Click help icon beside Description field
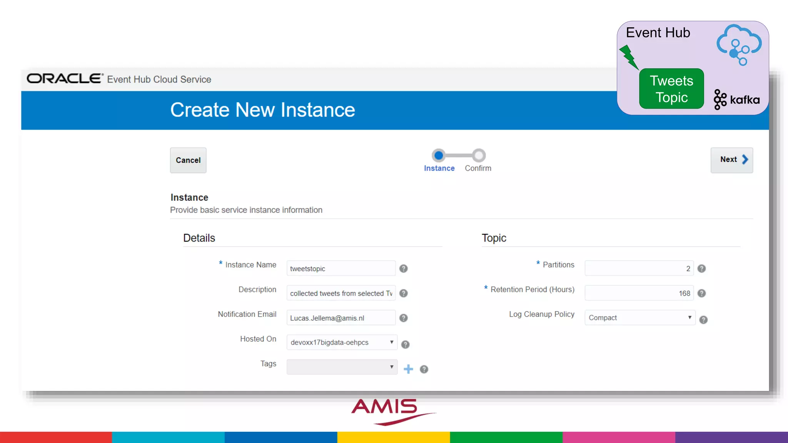Screen dimensions: 788x443 403,293
